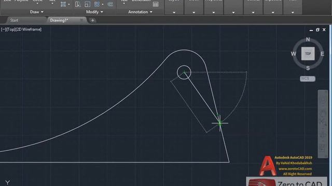Image resolution: width=332 pixels, height=186 pixels.
Task: Click the Offset tool icon in Modify
Action: 110,4
